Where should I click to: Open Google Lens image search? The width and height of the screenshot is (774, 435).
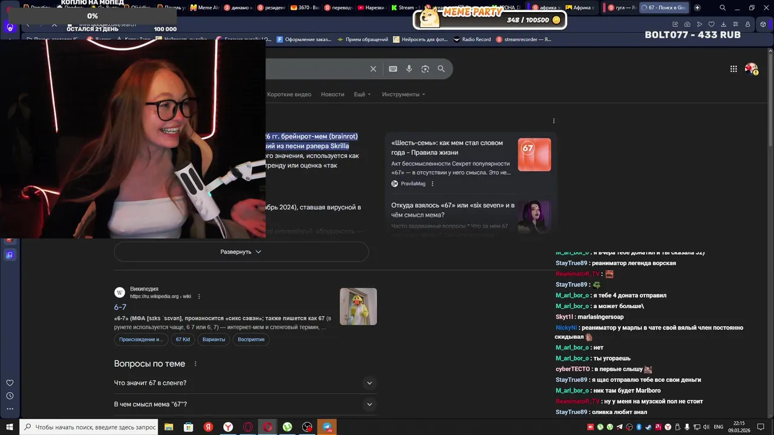(425, 69)
